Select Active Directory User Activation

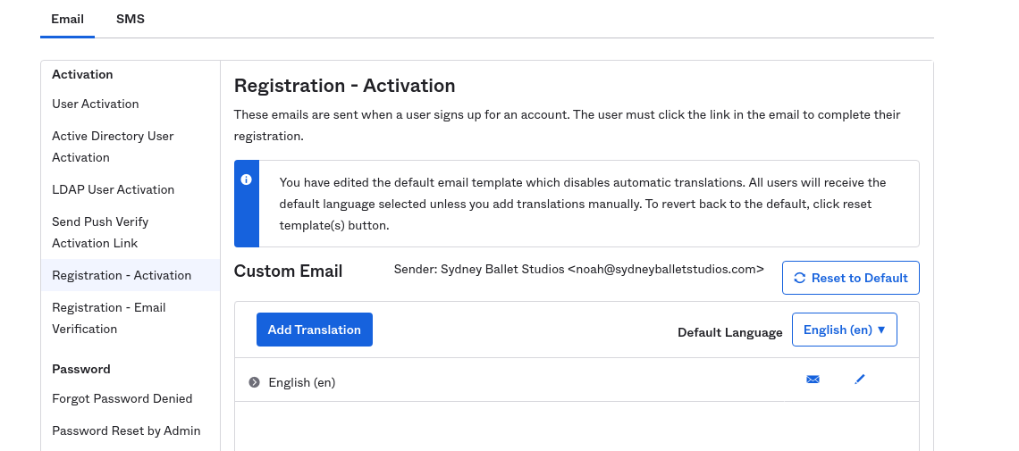113,146
